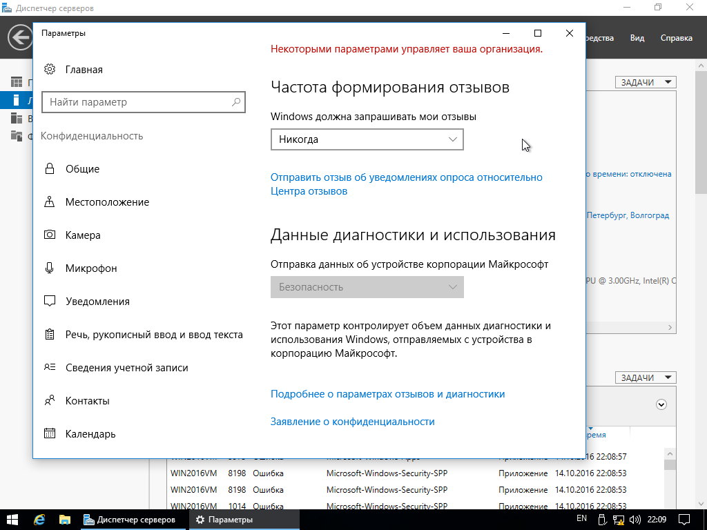Open Сведения учетной записи section
This screenshot has height=530, width=707.
[126, 368]
